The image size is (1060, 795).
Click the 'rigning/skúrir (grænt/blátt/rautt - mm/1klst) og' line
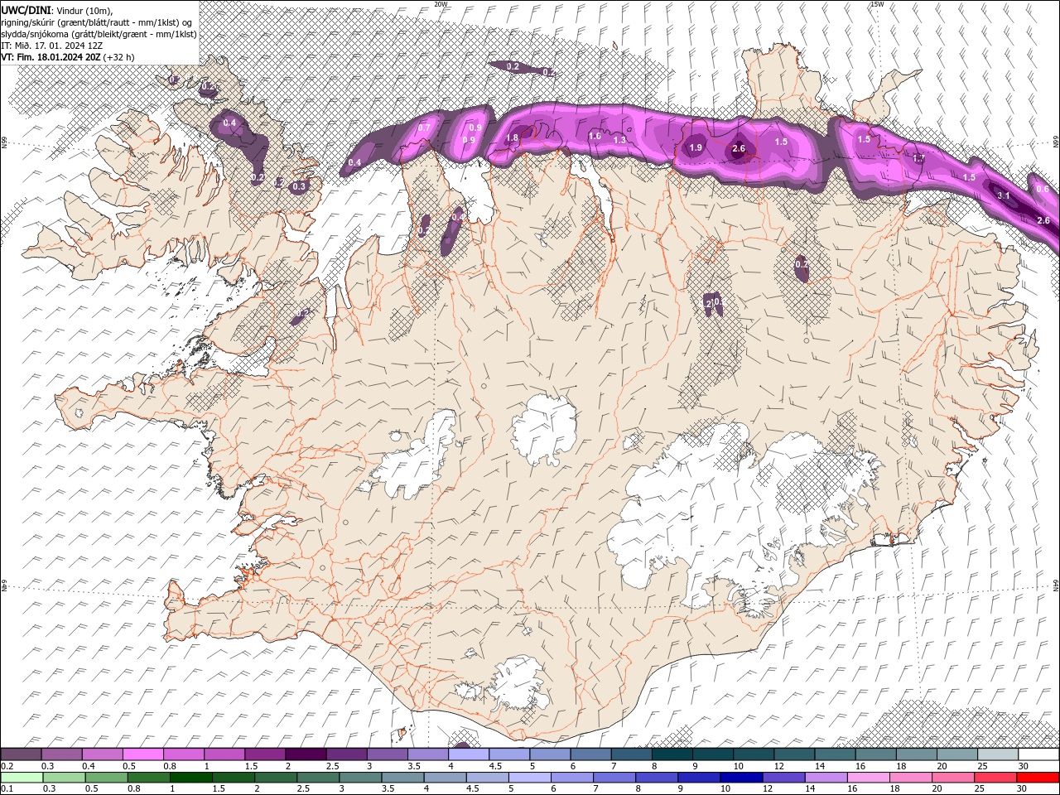coord(98,22)
